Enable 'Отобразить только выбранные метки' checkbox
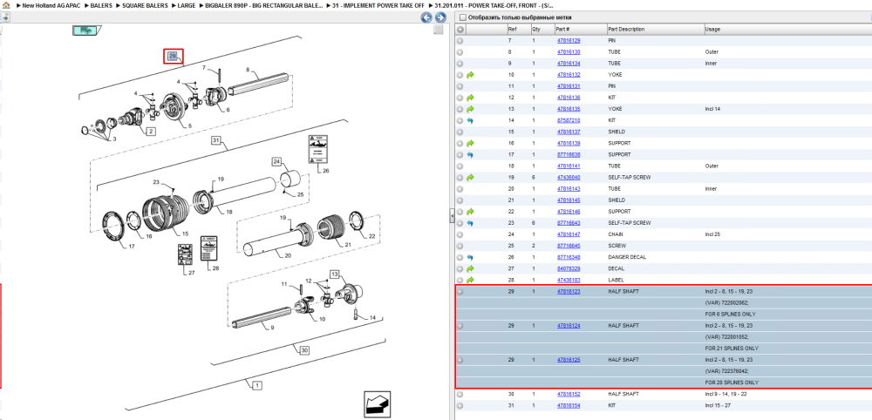The image size is (872, 420). coord(463,17)
